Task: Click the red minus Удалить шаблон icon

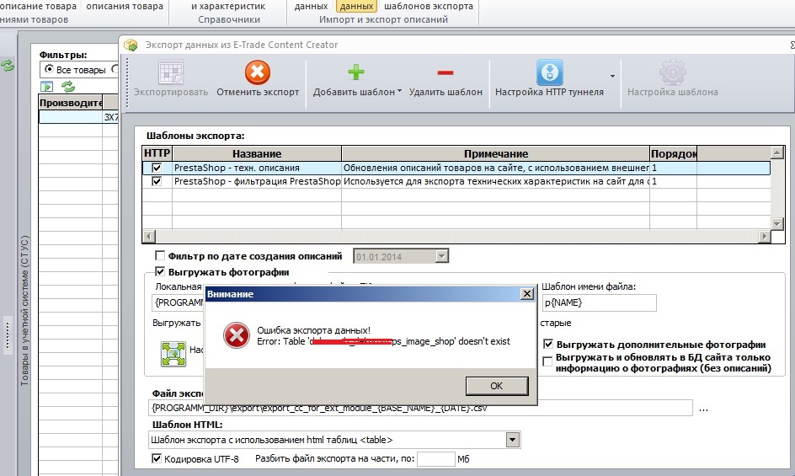Action: pyautogui.click(x=446, y=72)
